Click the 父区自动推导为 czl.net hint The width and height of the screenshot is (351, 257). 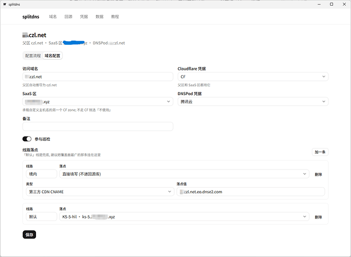[40, 85]
